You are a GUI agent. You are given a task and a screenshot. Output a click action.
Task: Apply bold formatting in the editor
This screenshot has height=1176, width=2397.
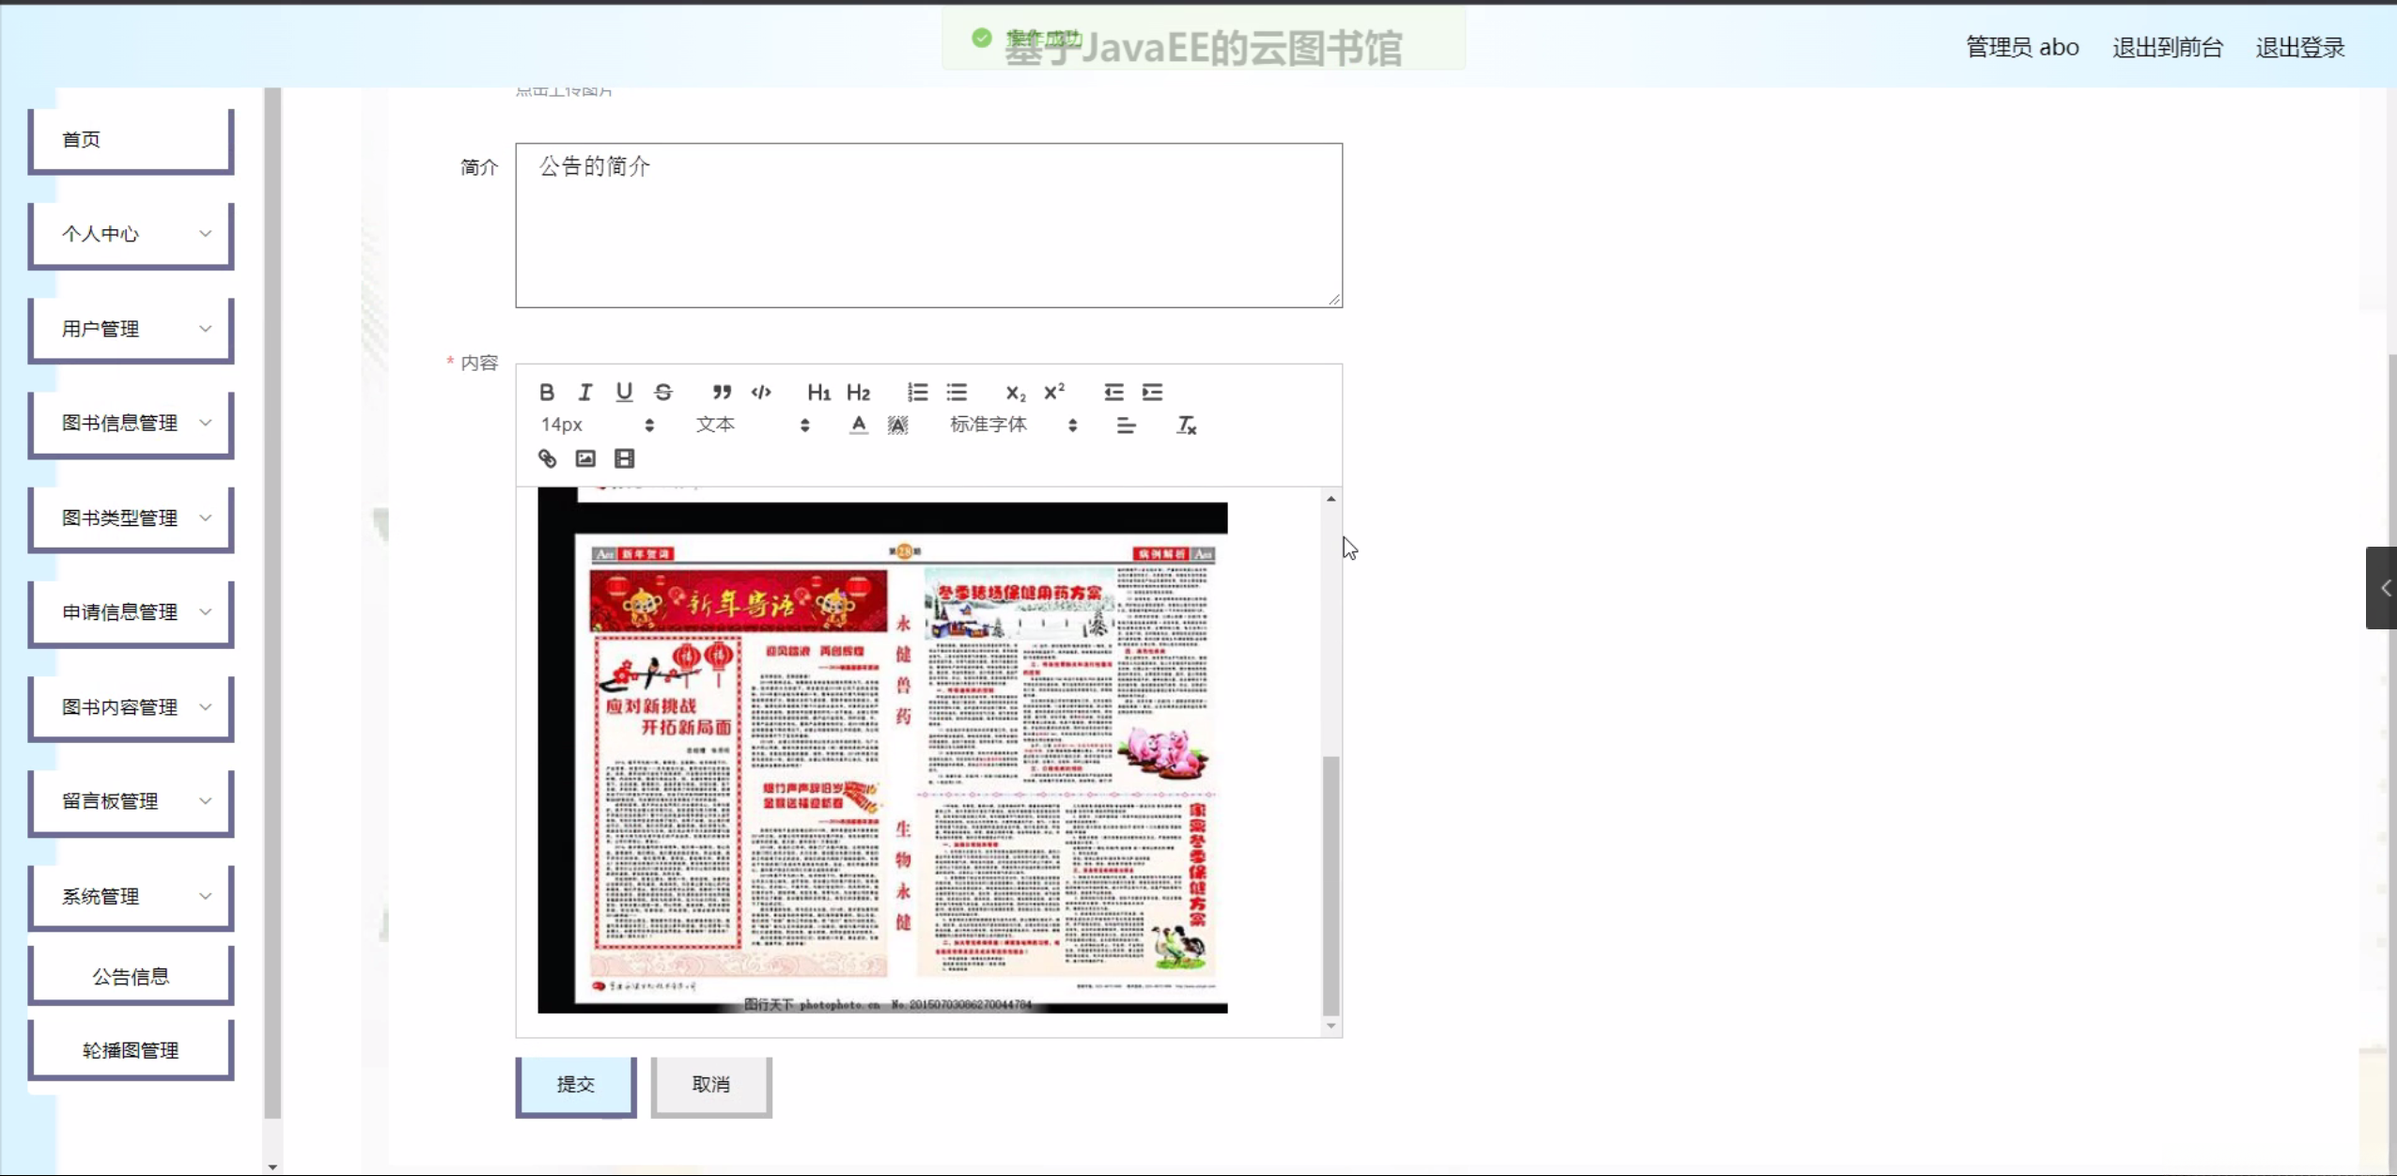(548, 392)
